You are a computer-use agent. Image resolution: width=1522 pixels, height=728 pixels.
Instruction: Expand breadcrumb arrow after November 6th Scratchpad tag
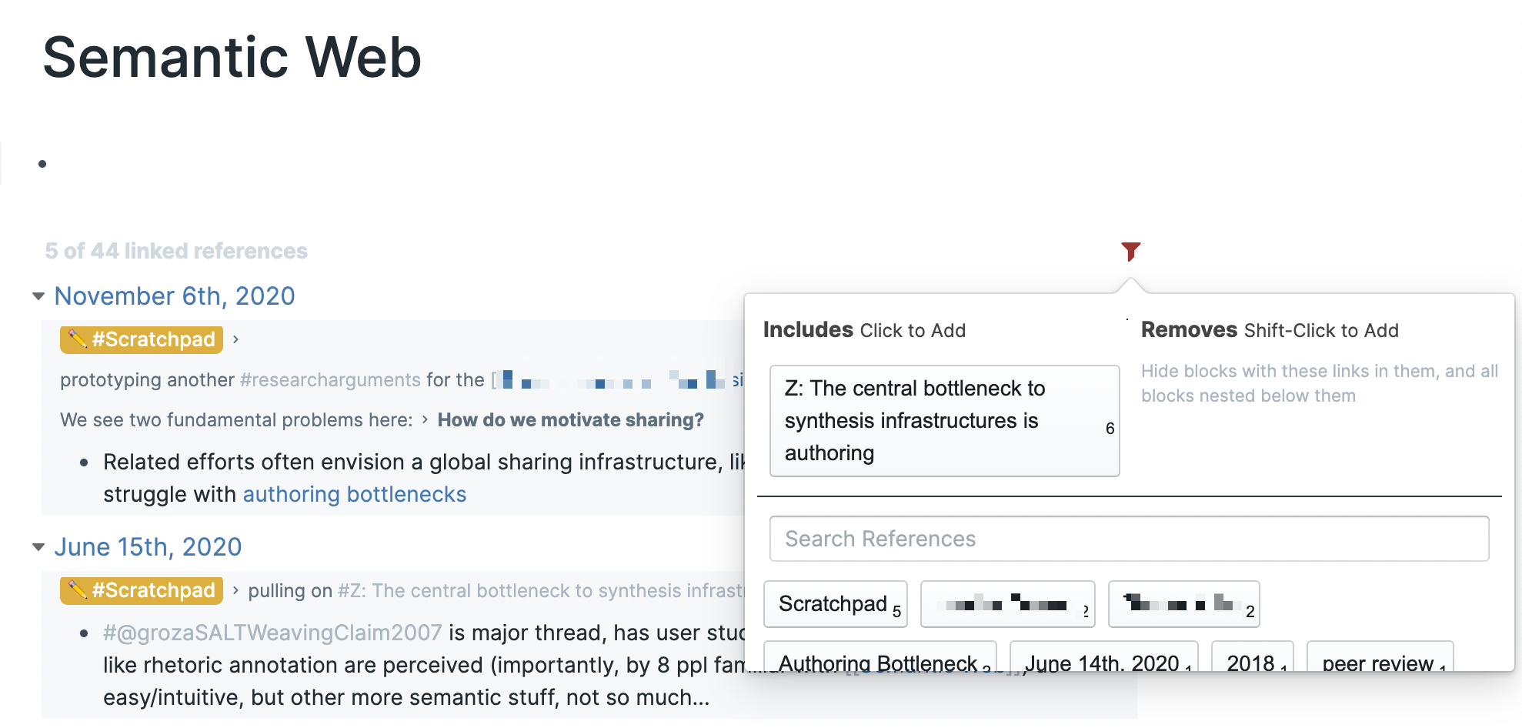pos(235,339)
